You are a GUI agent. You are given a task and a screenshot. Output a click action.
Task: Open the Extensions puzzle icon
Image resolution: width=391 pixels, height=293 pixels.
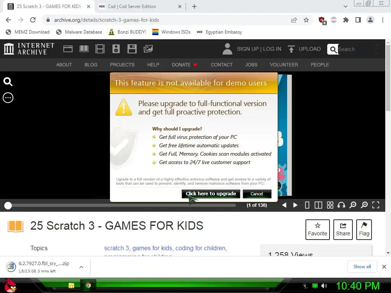346,20
